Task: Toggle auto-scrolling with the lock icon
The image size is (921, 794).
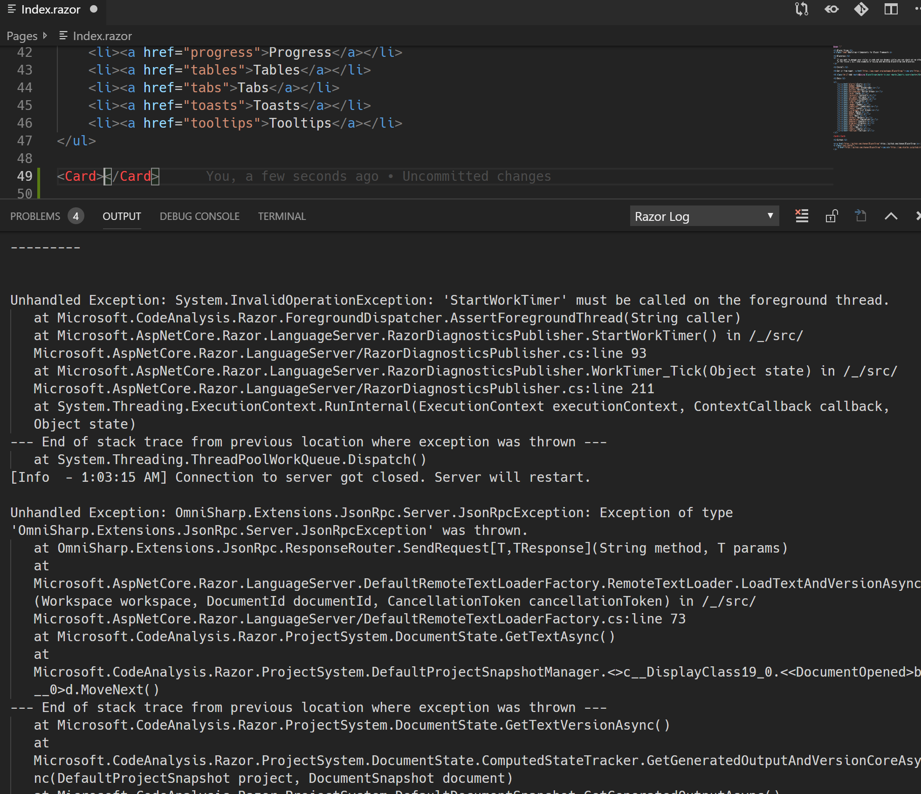Action: point(832,216)
